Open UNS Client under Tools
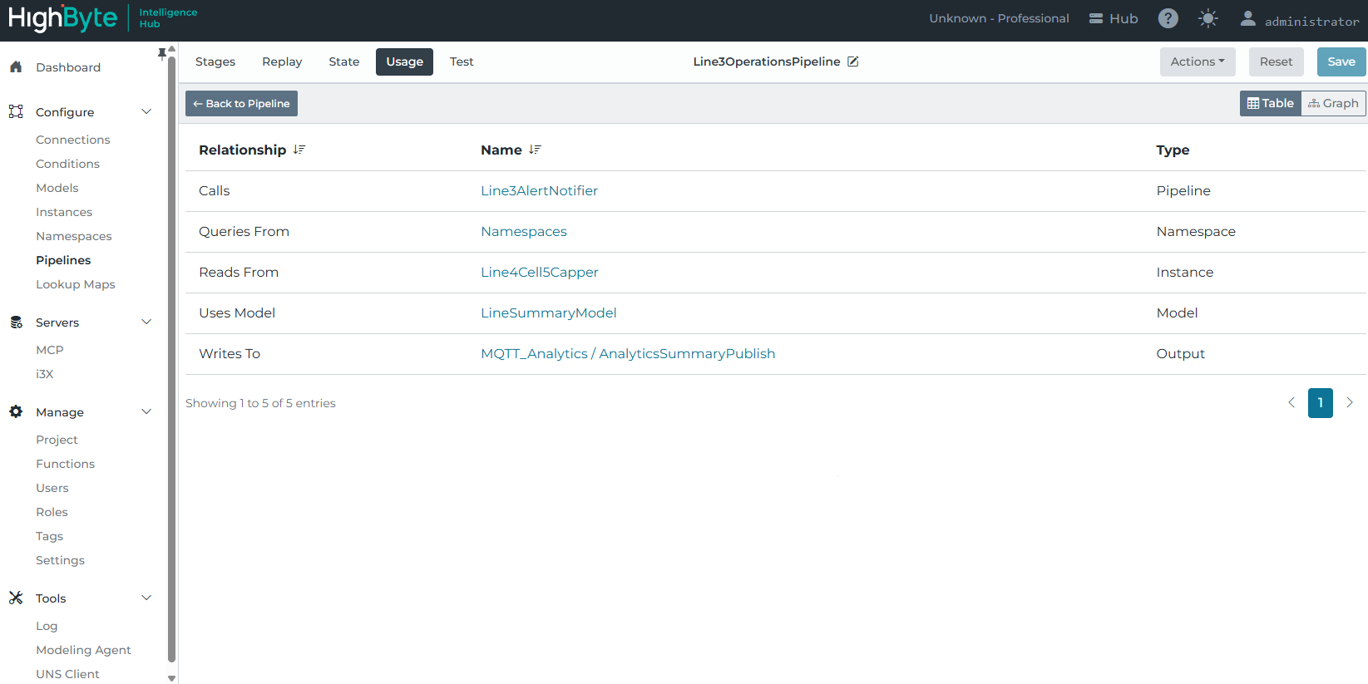This screenshot has width=1368, height=684. (67, 674)
